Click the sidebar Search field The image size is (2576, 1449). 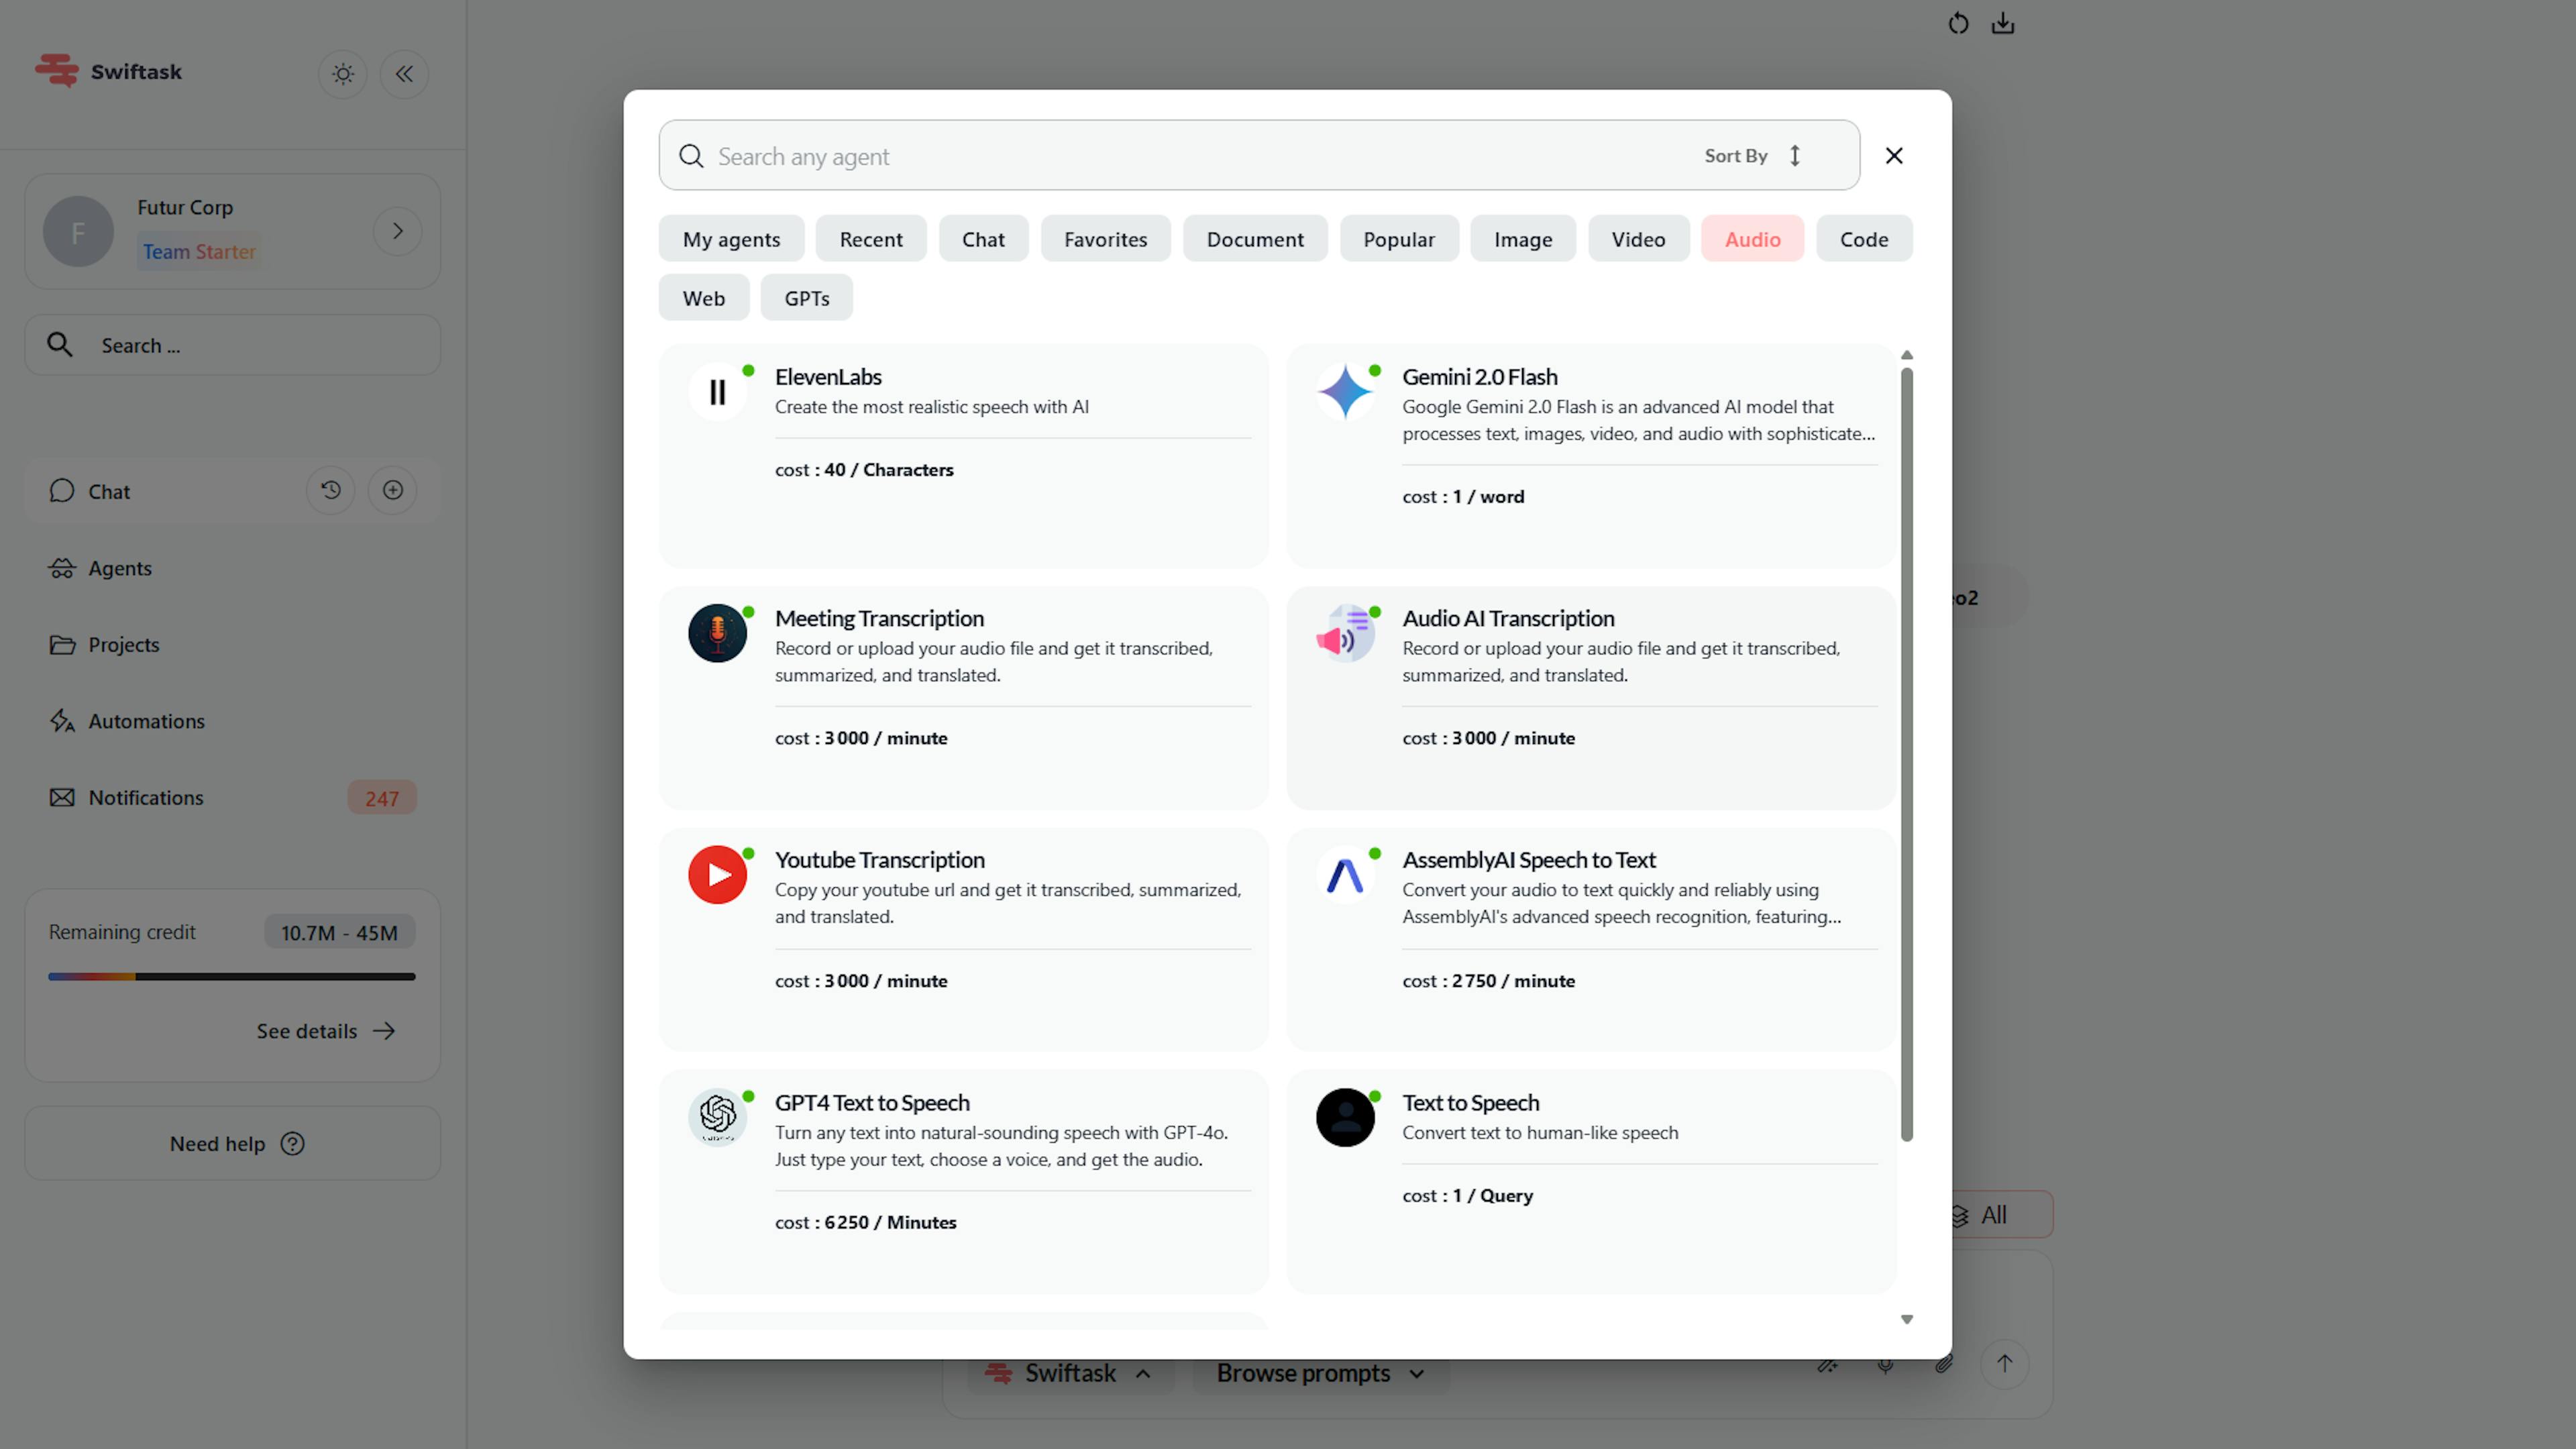[x=233, y=345]
